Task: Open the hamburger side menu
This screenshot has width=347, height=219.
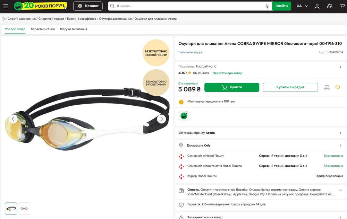Action: [6, 6]
